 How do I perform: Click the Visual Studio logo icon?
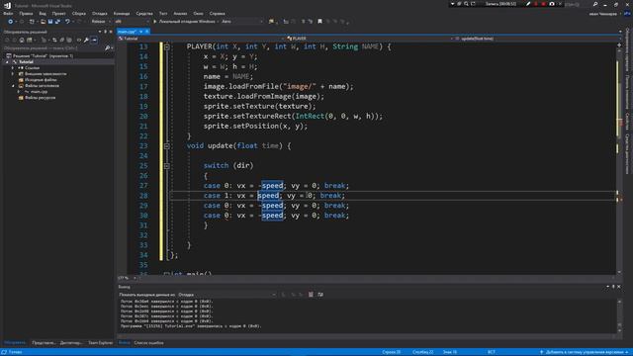(7, 5)
